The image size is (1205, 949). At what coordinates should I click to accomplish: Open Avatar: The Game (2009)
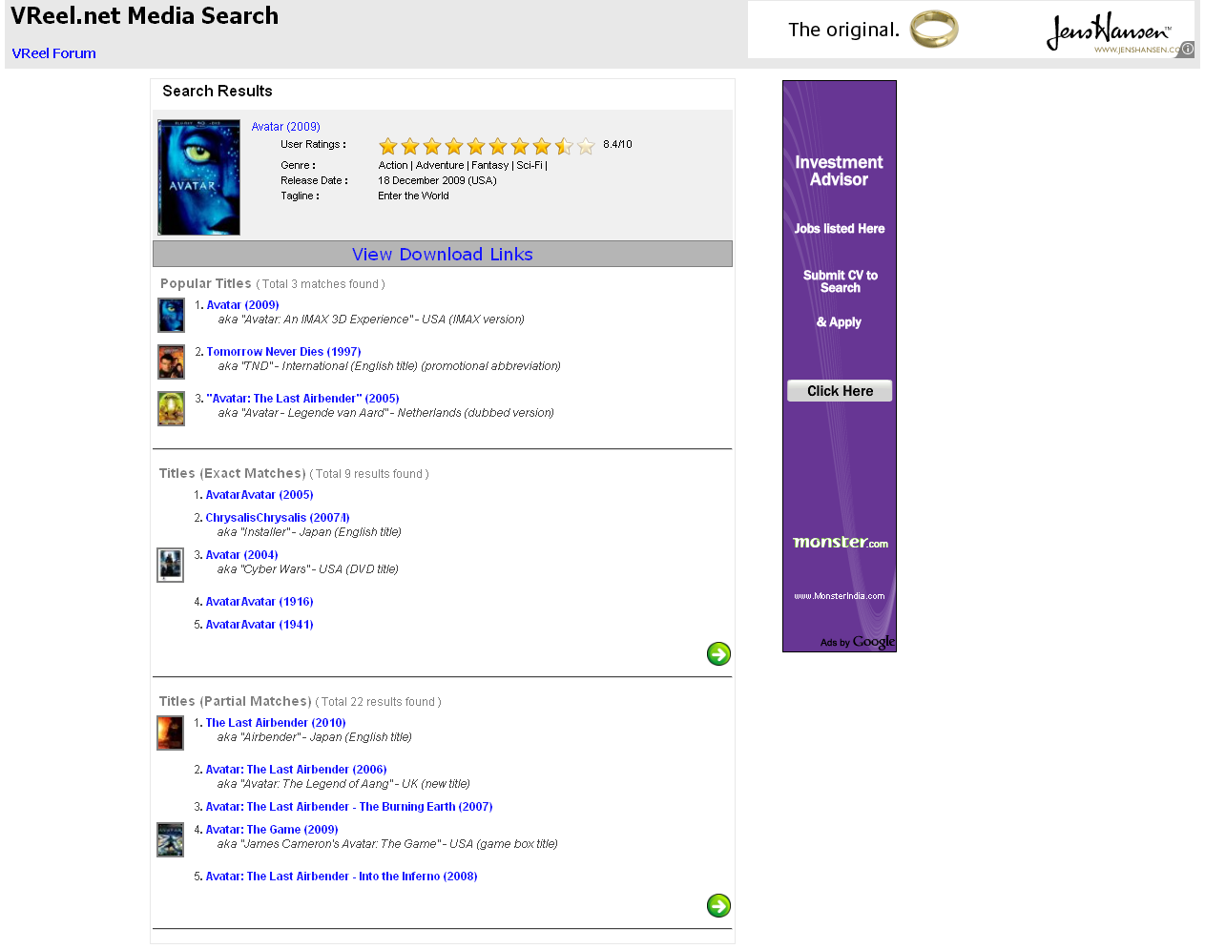272,830
